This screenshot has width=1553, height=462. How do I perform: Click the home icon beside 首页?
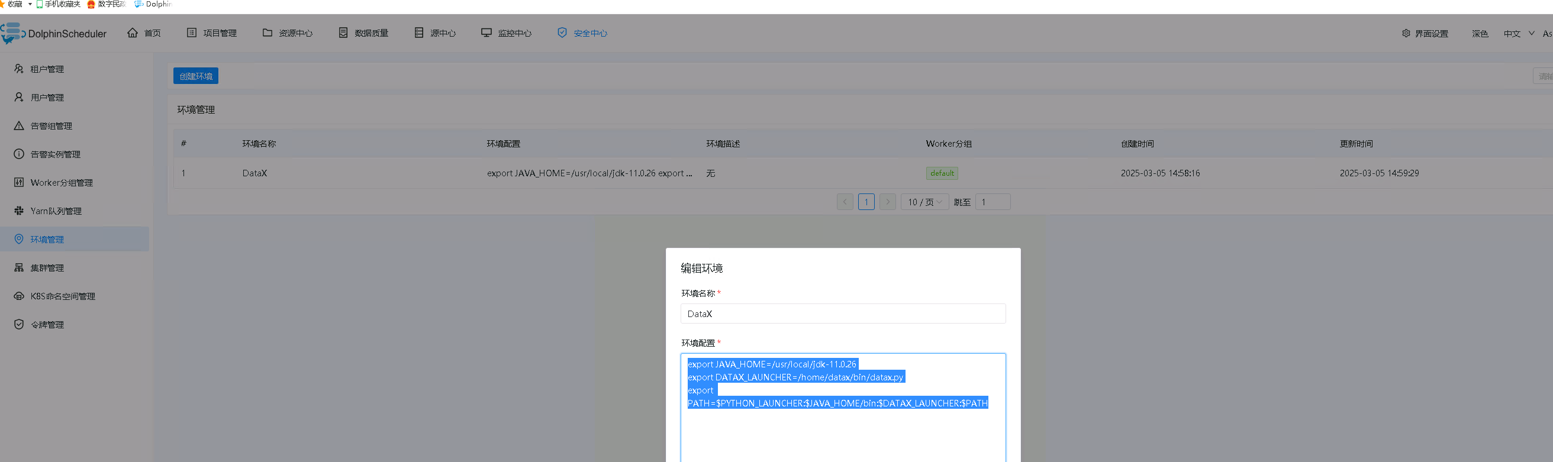pyautogui.click(x=133, y=33)
